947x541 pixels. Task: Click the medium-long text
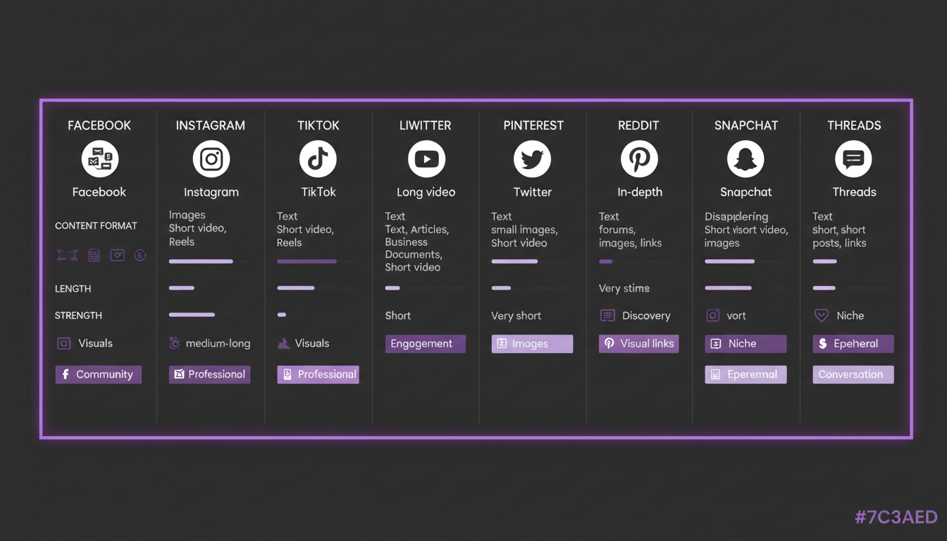(x=218, y=344)
